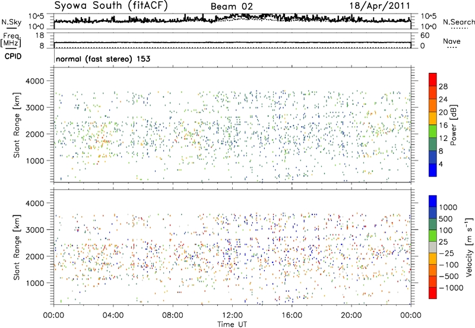Click the '-25' Velocity colorbar label
475x328 pixels.
446,253
